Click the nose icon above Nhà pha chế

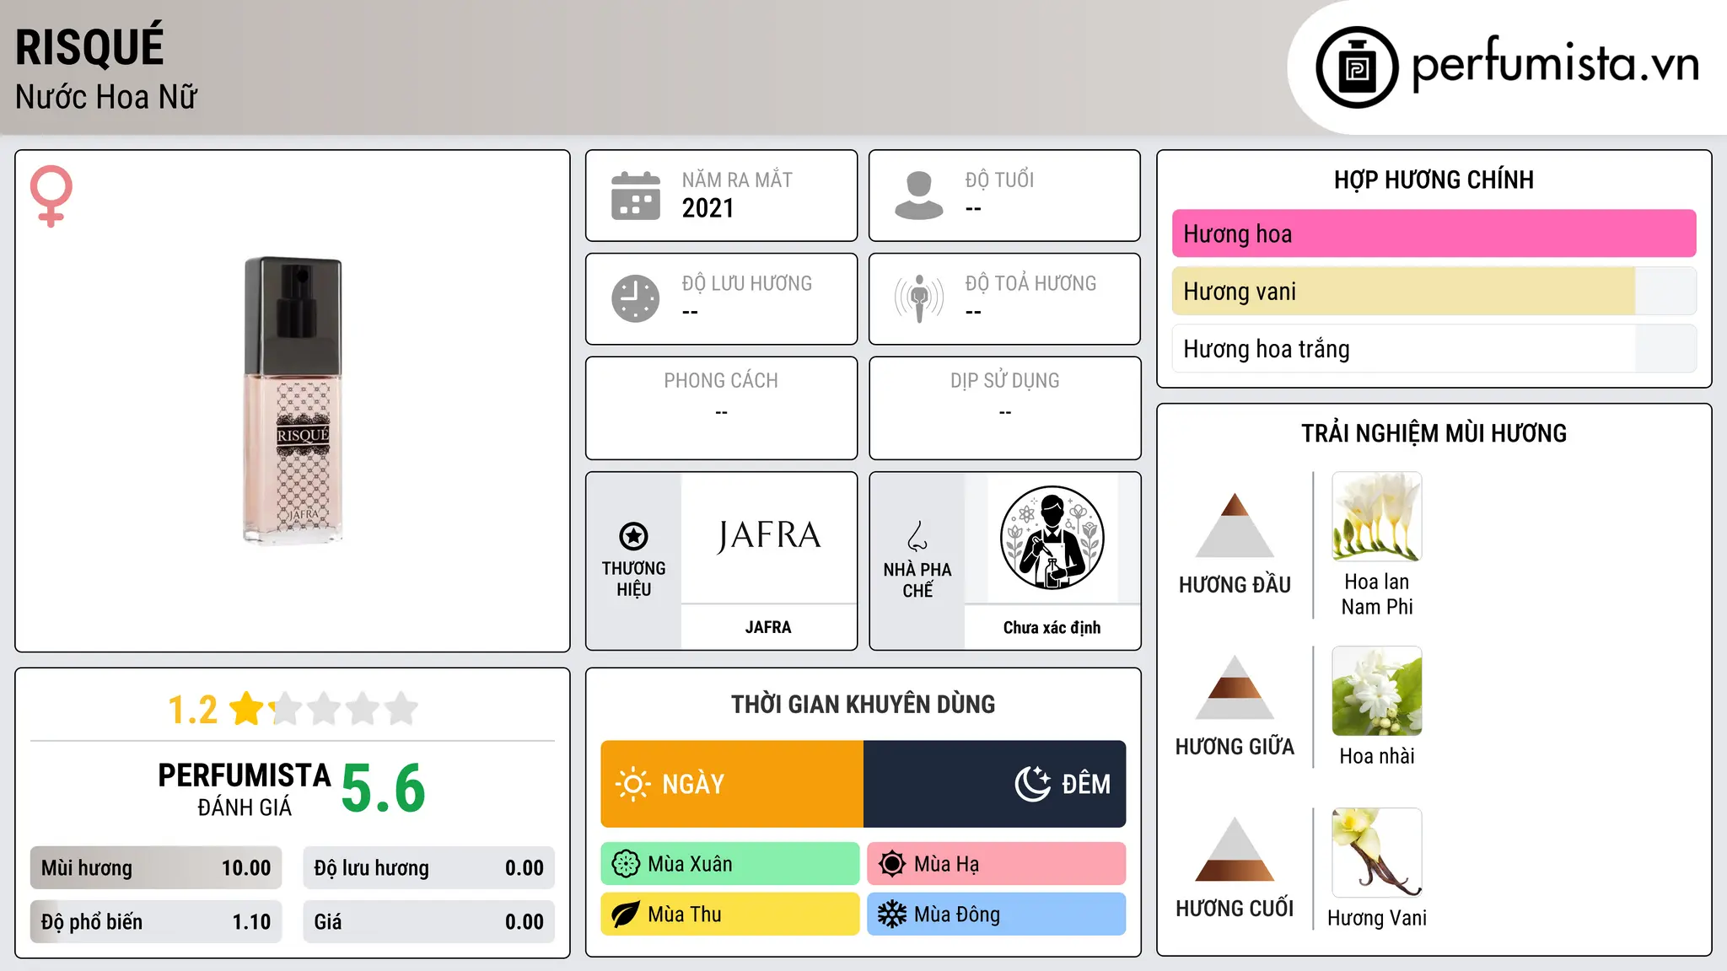(x=917, y=536)
